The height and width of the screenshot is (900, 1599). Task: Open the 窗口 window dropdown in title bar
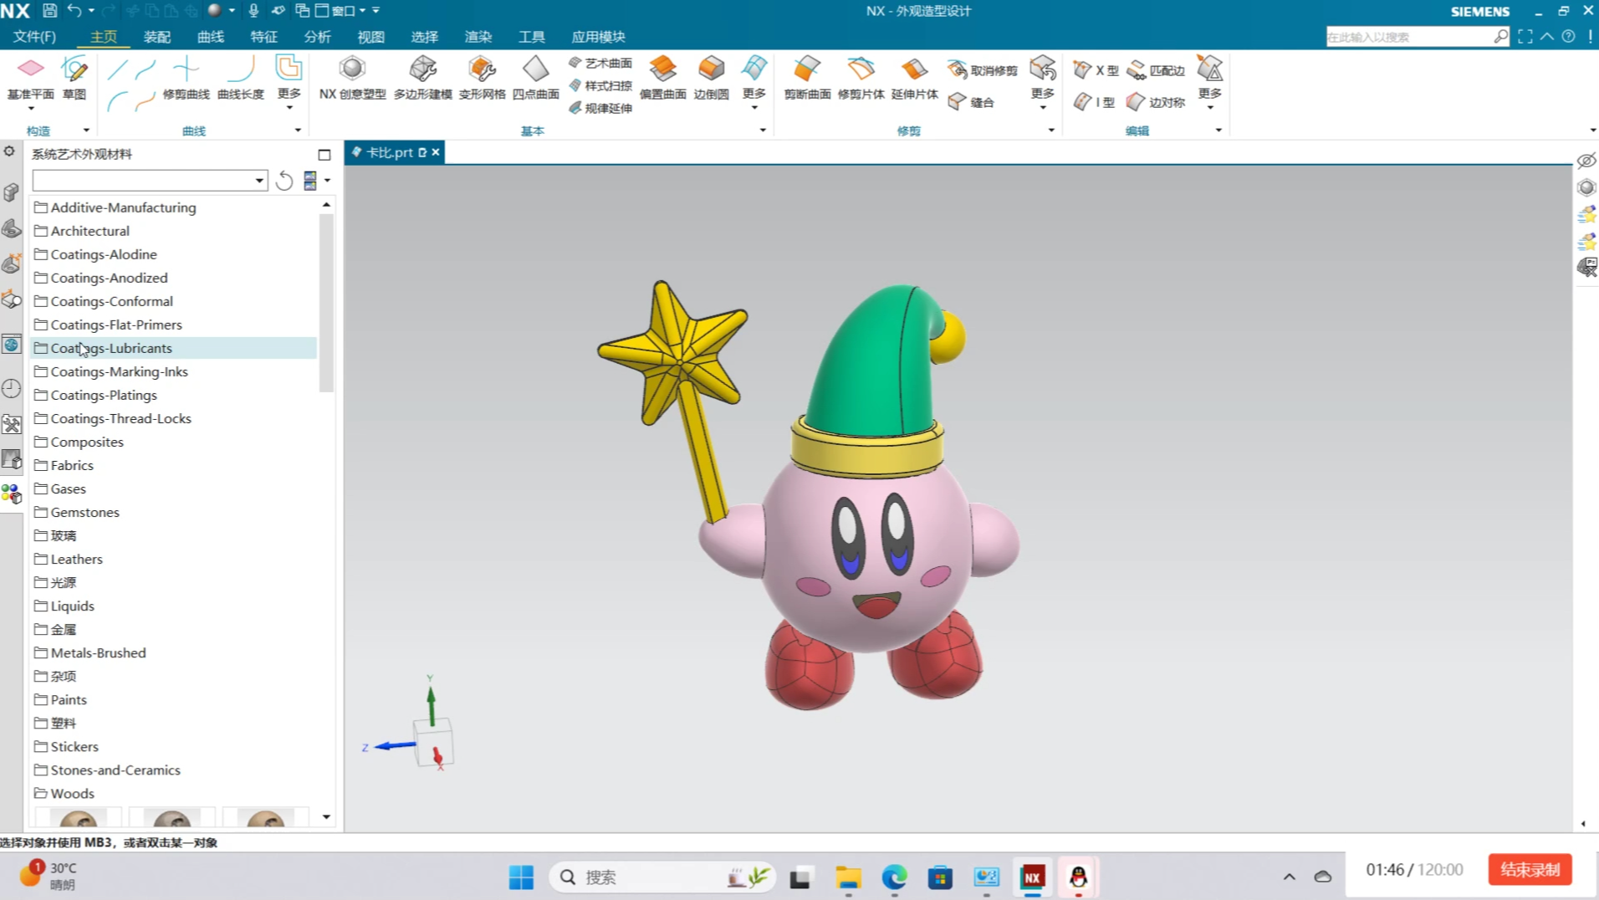pyautogui.click(x=340, y=11)
